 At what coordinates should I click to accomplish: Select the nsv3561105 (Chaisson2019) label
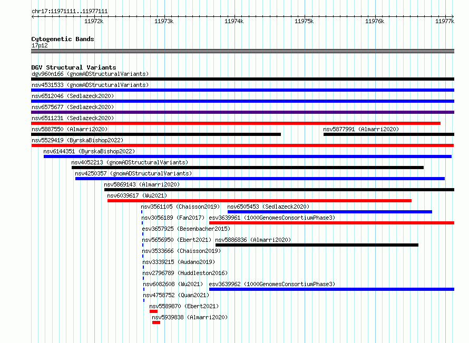tap(180, 207)
